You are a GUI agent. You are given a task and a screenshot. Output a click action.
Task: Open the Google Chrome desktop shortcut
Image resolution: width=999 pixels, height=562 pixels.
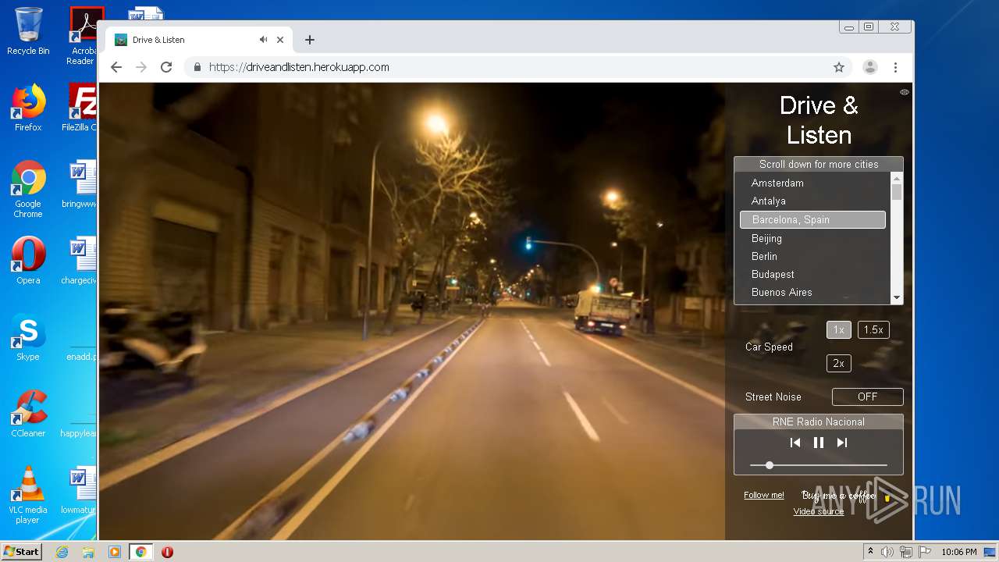(x=28, y=189)
